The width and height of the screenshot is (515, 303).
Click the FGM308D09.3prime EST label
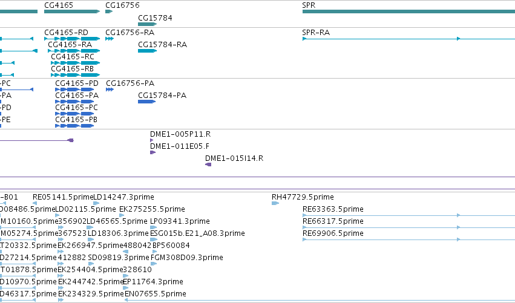(x=187, y=258)
